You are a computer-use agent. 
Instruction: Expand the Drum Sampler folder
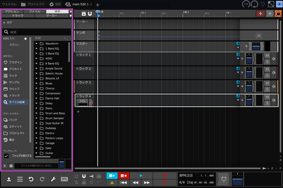point(37,118)
